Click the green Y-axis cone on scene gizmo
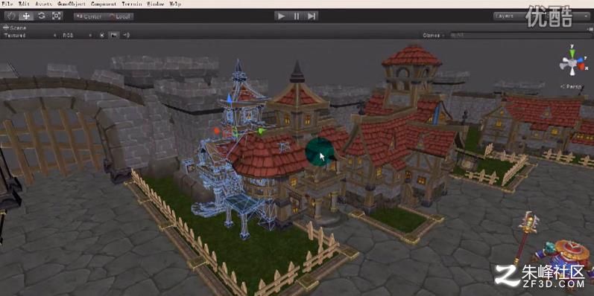 [572, 53]
